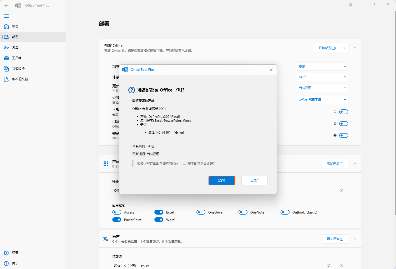The image size is (396, 269).
Task: Click the dialog title bar app icon
Action: pyautogui.click(x=125, y=70)
